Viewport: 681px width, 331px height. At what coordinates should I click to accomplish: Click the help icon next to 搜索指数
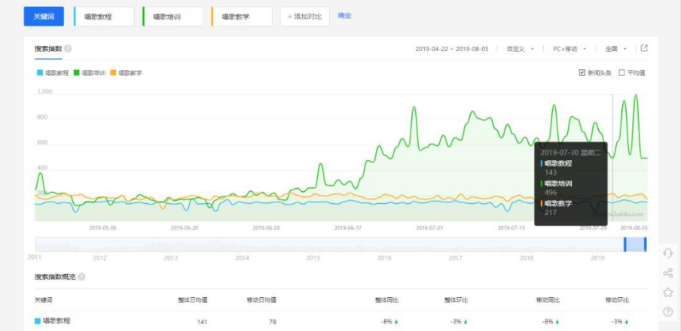(69, 49)
